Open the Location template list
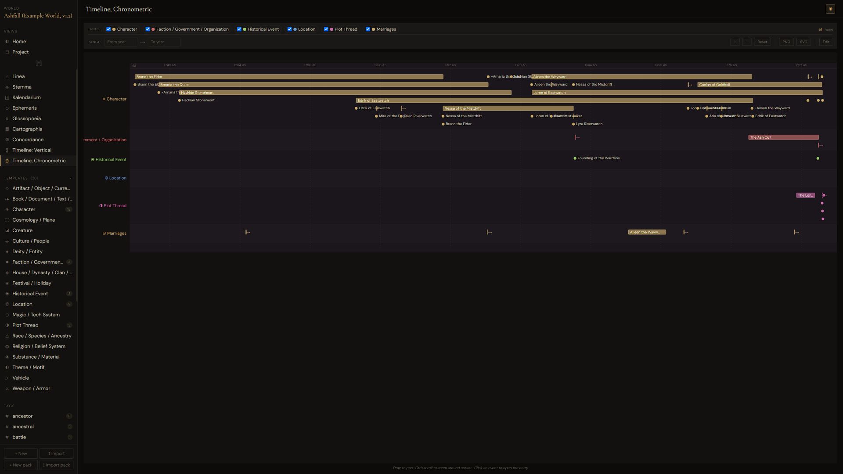Image resolution: width=843 pixels, height=474 pixels. tap(38, 305)
